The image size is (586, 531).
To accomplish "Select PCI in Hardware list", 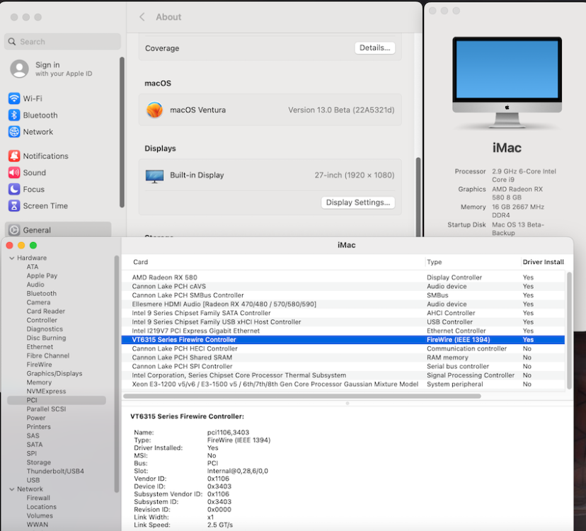I will coord(57,400).
